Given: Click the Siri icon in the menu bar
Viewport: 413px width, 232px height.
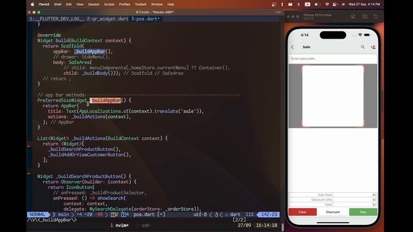Looking at the screenshot, I should pyautogui.click(x=343, y=5).
